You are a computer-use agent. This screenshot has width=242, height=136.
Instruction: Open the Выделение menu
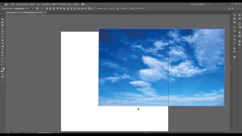pos(46,4)
